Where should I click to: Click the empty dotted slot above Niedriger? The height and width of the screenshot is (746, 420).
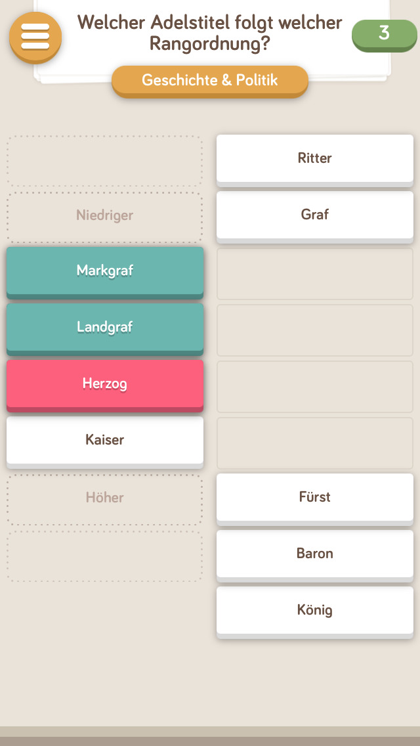click(x=105, y=161)
